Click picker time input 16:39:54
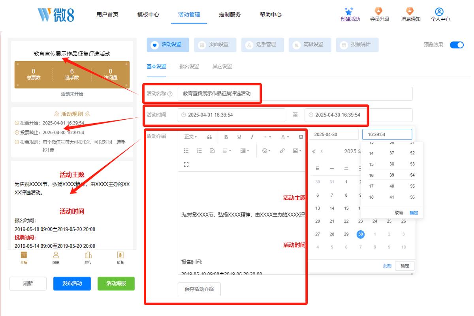 point(387,134)
